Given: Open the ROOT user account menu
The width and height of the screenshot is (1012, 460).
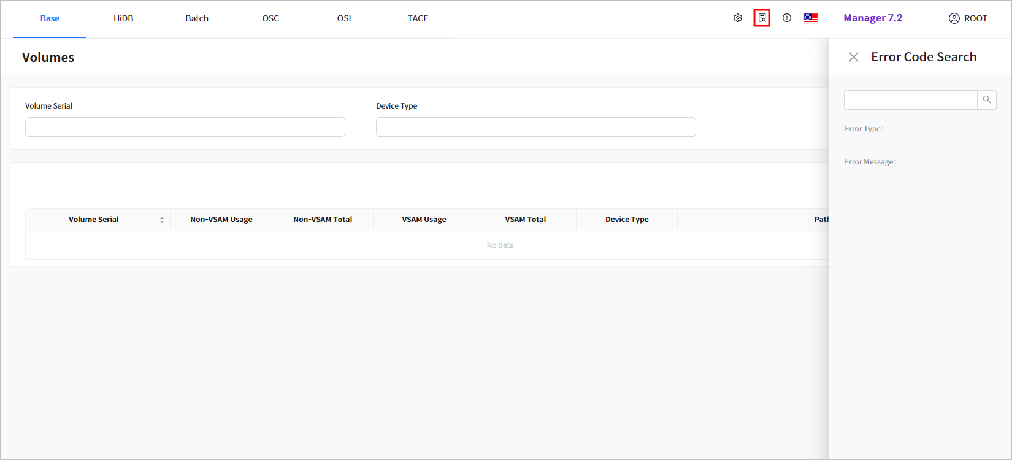Looking at the screenshot, I should click(968, 18).
